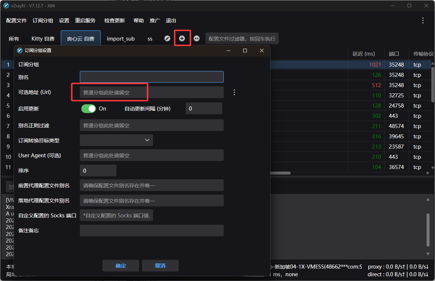Click the 配置文件过滤器 search box
Image resolution: width=435 pixels, height=281 pixels.
tap(242, 38)
